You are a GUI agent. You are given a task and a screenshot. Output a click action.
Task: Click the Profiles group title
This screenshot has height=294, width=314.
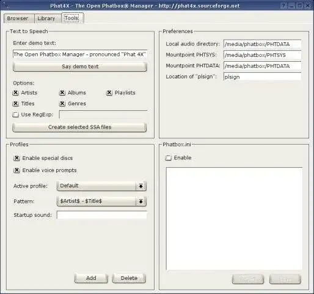click(x=19, y=145)
